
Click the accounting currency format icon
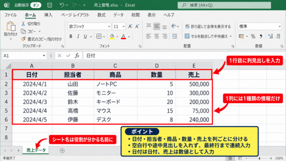pyautogui.click(x=241, y=36)
